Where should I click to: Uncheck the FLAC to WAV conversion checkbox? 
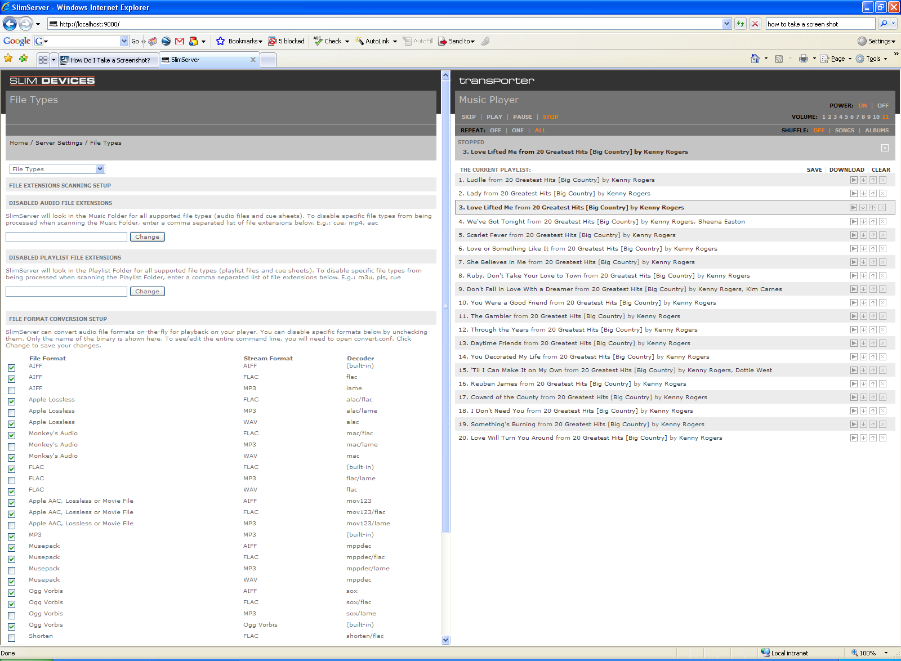(11, 492)
